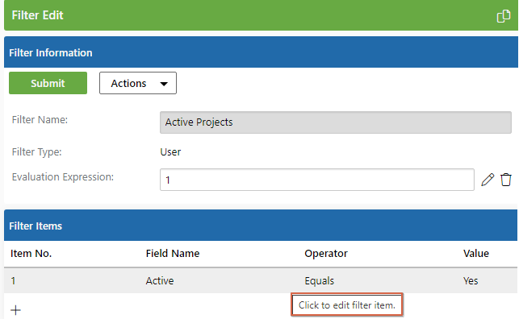Click the Field Name column header
Image resolution: width=519 pixels, height=319 pixels.
(x=173, y=253)
